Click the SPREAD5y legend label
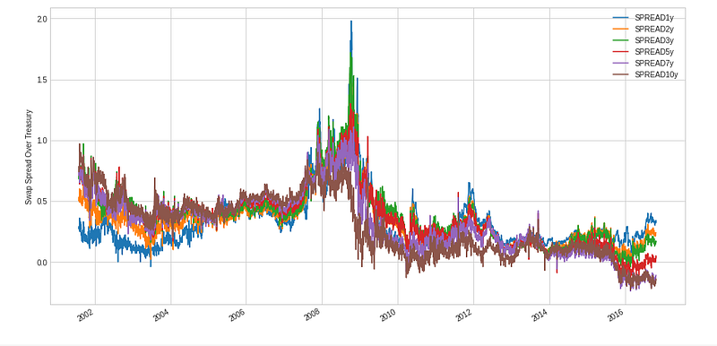This screenshot has width=717, height=346. pyautogui.click(x=654, y=52)
